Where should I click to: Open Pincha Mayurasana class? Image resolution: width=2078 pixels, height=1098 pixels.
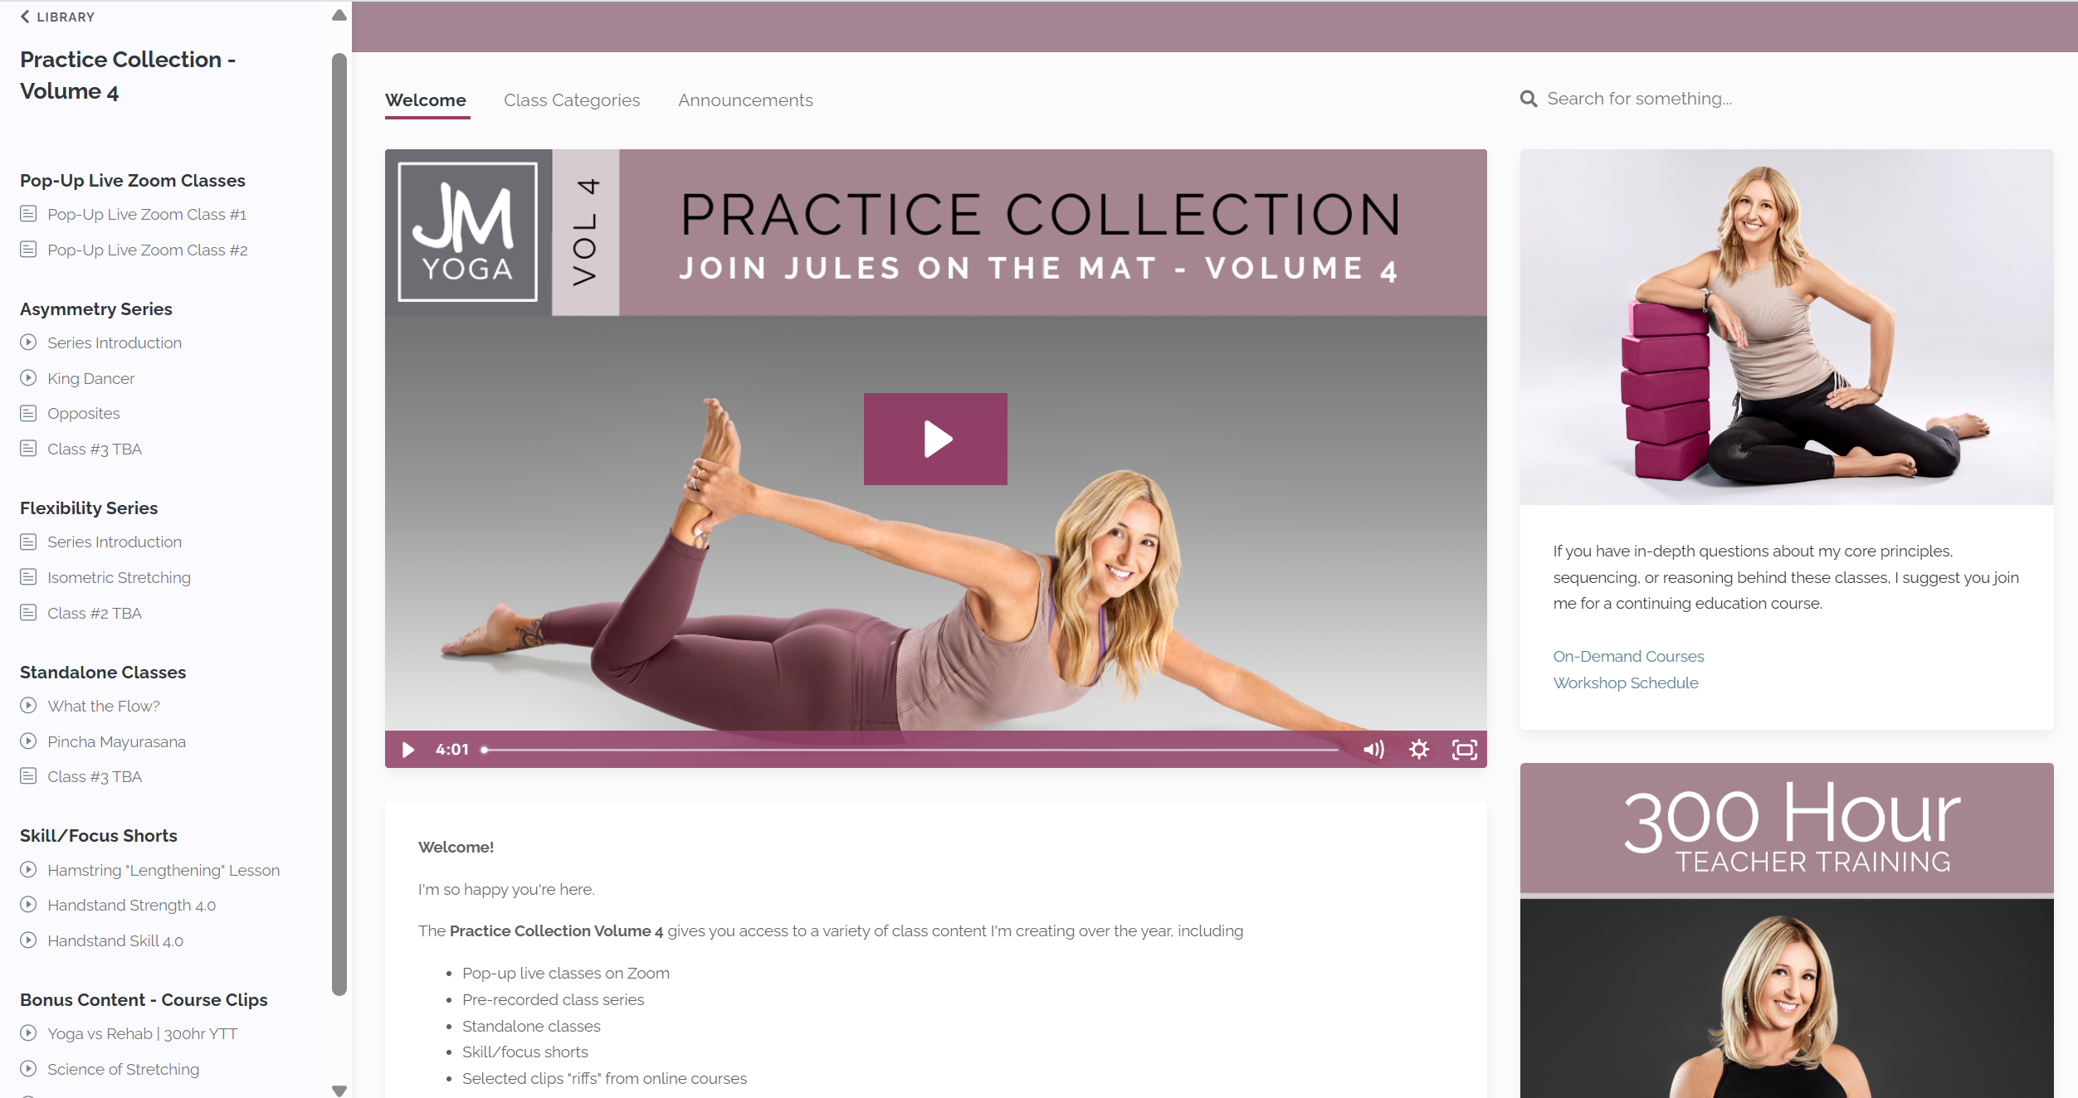pyautogui.click(x=116, y=741)
